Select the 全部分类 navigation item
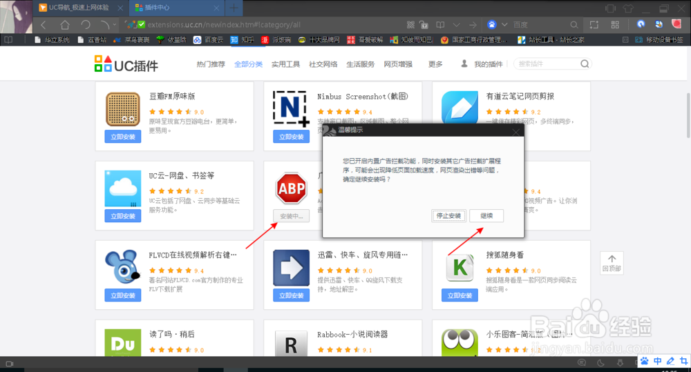Viewport: 691px width, 372px height. tap(248, 64)
